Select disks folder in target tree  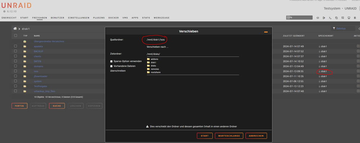tap(152, 66)
